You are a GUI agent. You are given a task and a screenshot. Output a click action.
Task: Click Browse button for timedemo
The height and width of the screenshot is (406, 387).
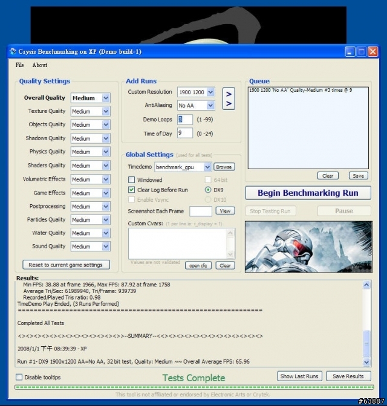tap(224, 167)
